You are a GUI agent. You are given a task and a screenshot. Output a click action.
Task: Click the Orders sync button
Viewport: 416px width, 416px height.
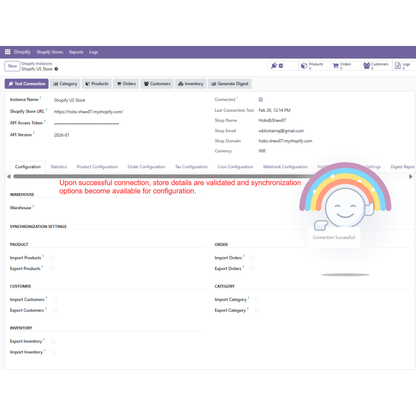point(126,84)
